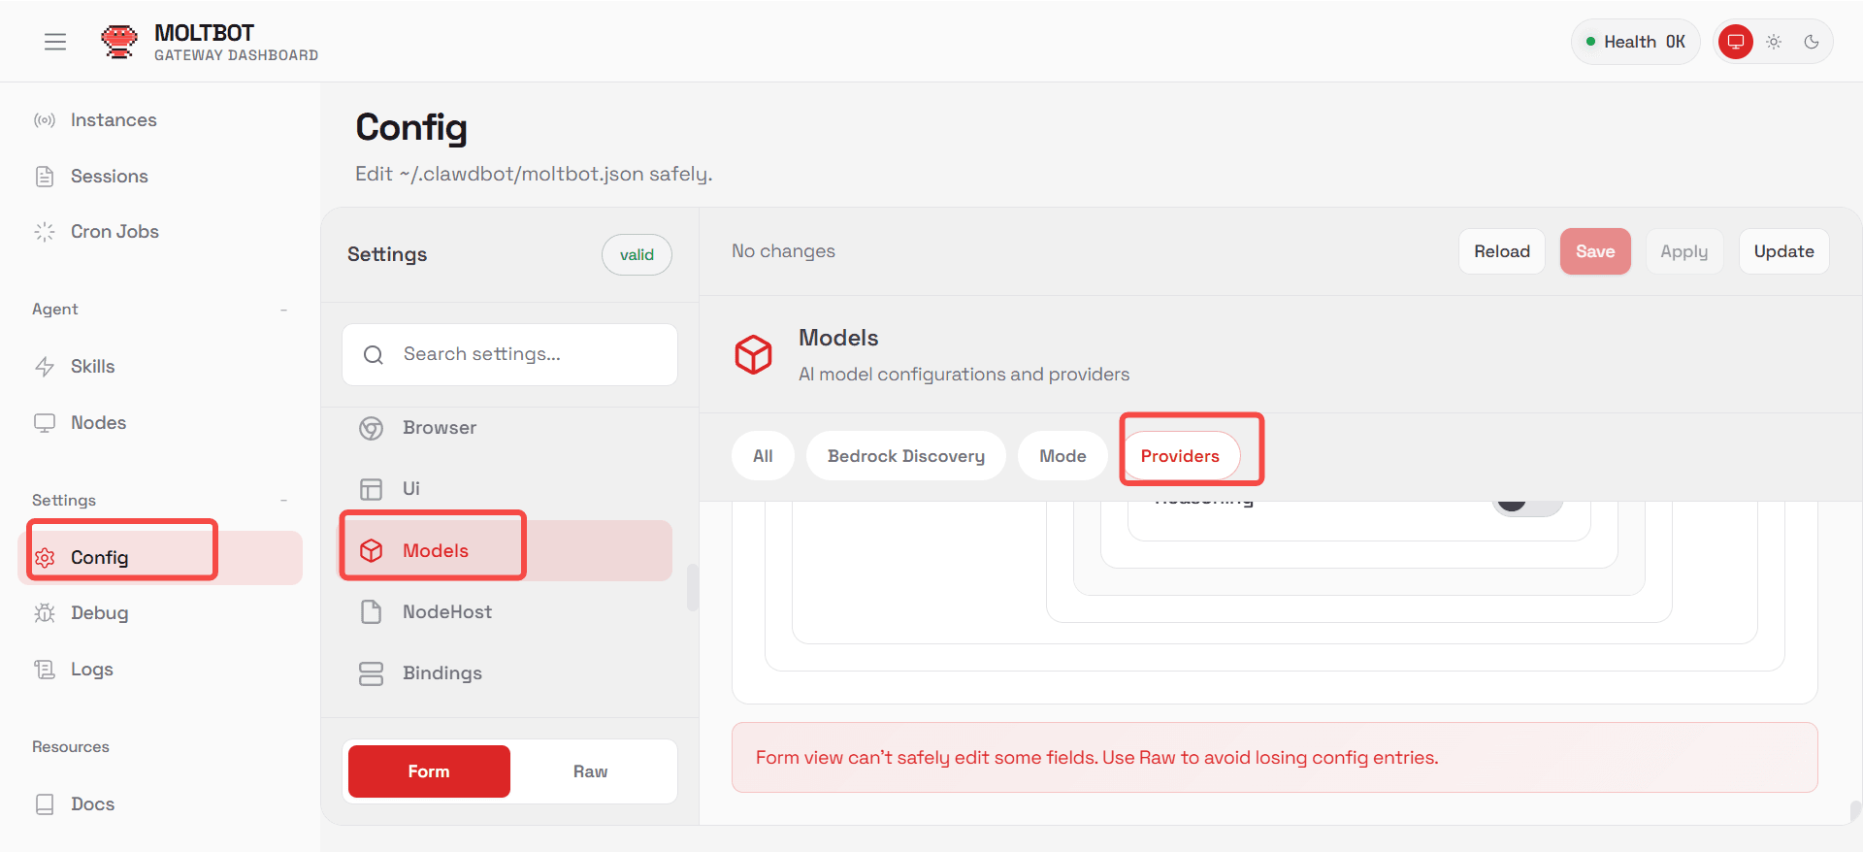The height and width of the screenshot is (852, 1863).
Task: Select the system theme monitor icon
Action: click(1735, 42)
